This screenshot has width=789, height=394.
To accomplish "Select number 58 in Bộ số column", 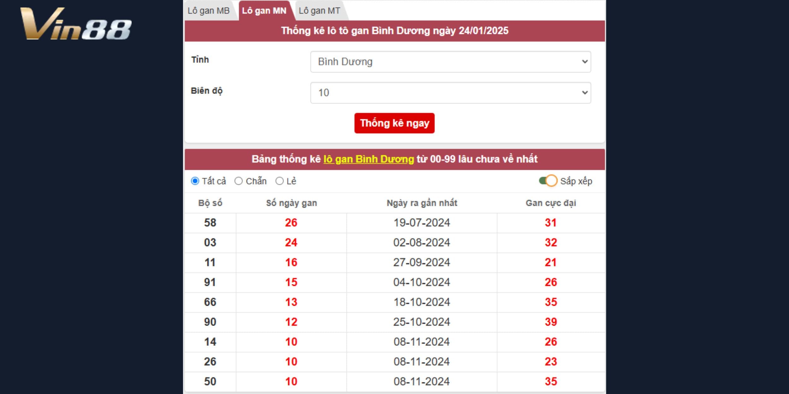I will click(210, 223).
